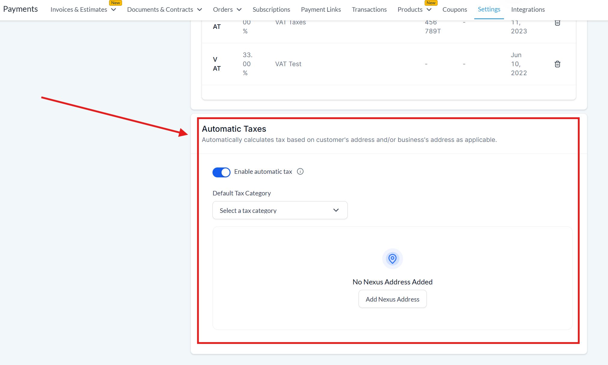Image resolution: width=608 pixels, height=365 pixels.
Task: Open the Coupons tab
Action: tap(454, 10)
